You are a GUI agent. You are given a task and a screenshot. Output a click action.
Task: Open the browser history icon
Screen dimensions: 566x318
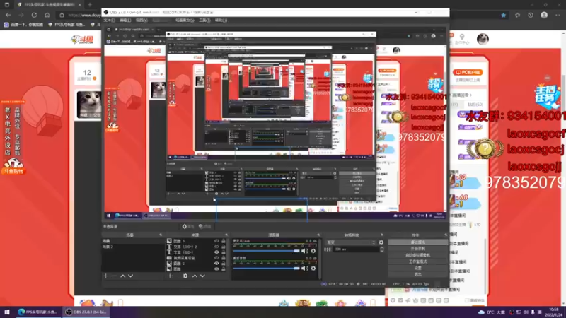pos(531,15)
